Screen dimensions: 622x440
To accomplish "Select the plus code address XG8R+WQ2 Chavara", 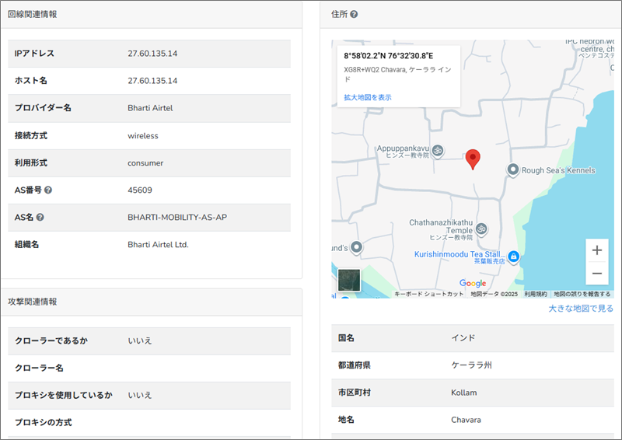I will pos(397,74).
